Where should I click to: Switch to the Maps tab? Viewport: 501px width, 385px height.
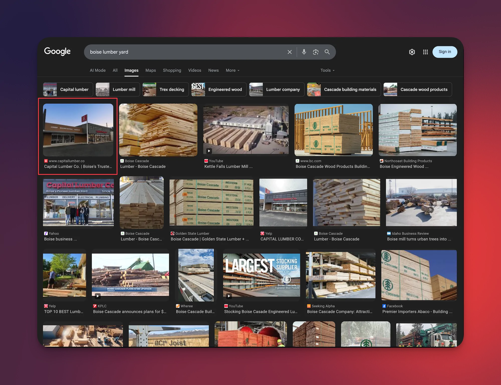[x=151, y=70]
